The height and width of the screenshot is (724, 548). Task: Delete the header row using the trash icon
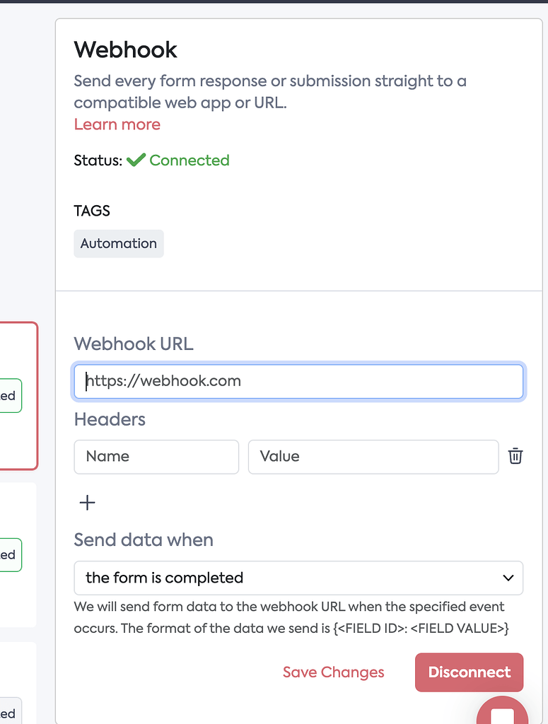(x=515, y=457)
